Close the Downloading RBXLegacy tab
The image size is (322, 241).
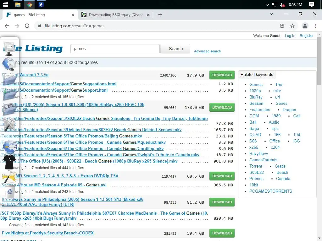(x=148, y=15)
